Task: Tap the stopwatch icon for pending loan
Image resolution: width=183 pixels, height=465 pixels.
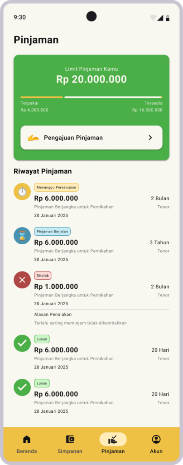Action: 22,192
